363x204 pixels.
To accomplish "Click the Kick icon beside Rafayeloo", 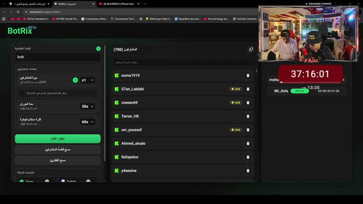I will click(x=117, y=157).
